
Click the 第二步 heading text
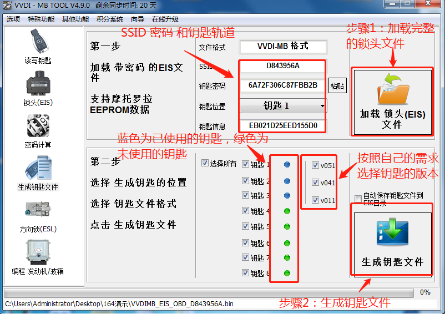105,161
